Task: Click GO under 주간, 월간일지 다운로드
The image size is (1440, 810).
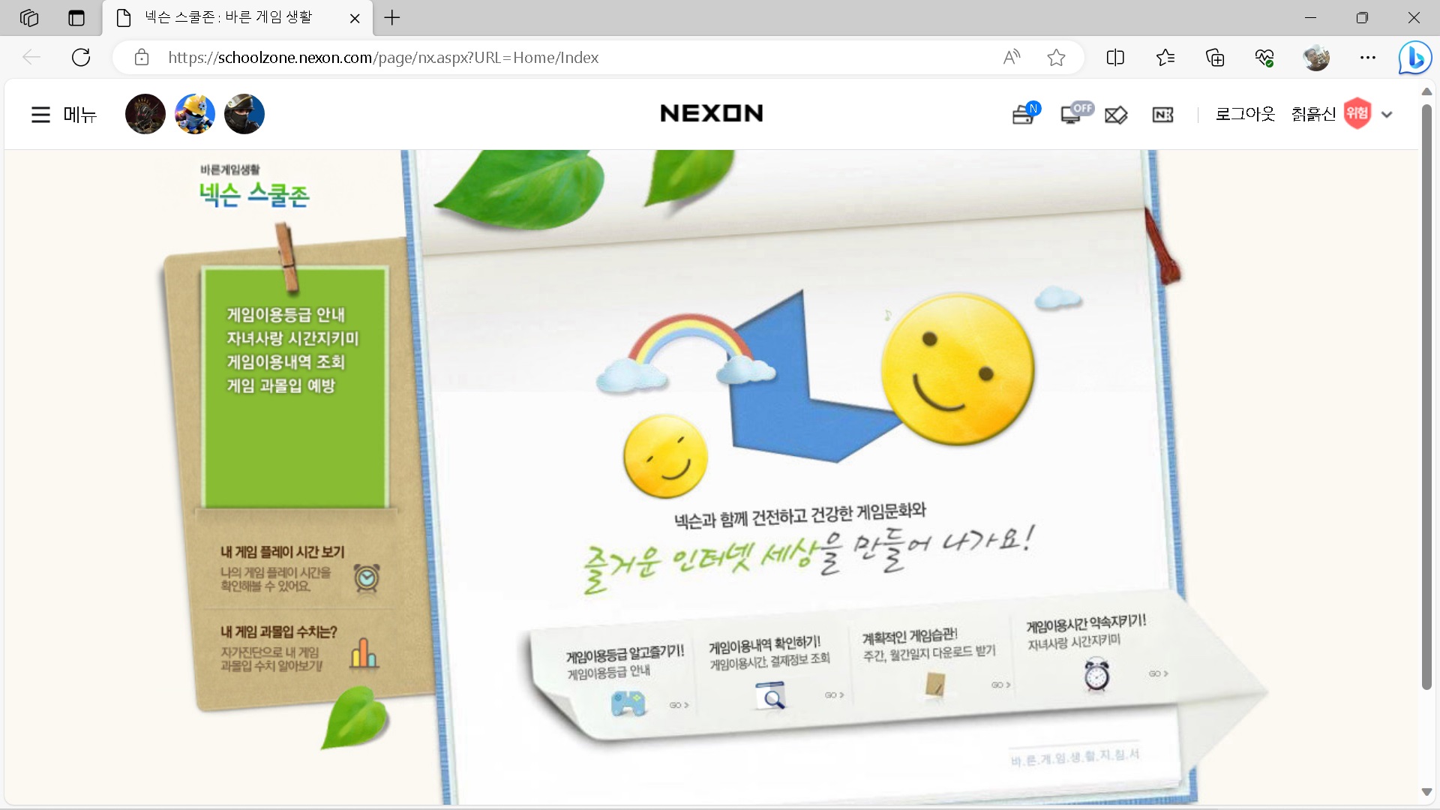Action: [x=1000, y=685]
